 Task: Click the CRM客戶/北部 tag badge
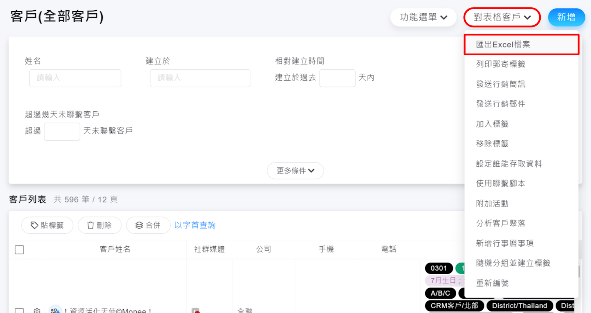[x=454, y=306]
